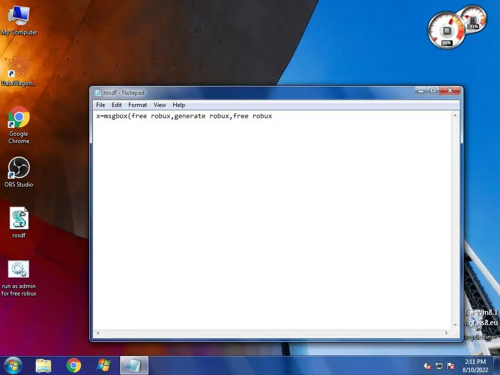The height and width of the screenshot is (375, 500).
Task: Open OBS Studio desktop shortcut
Action: (x=19, y=172)
